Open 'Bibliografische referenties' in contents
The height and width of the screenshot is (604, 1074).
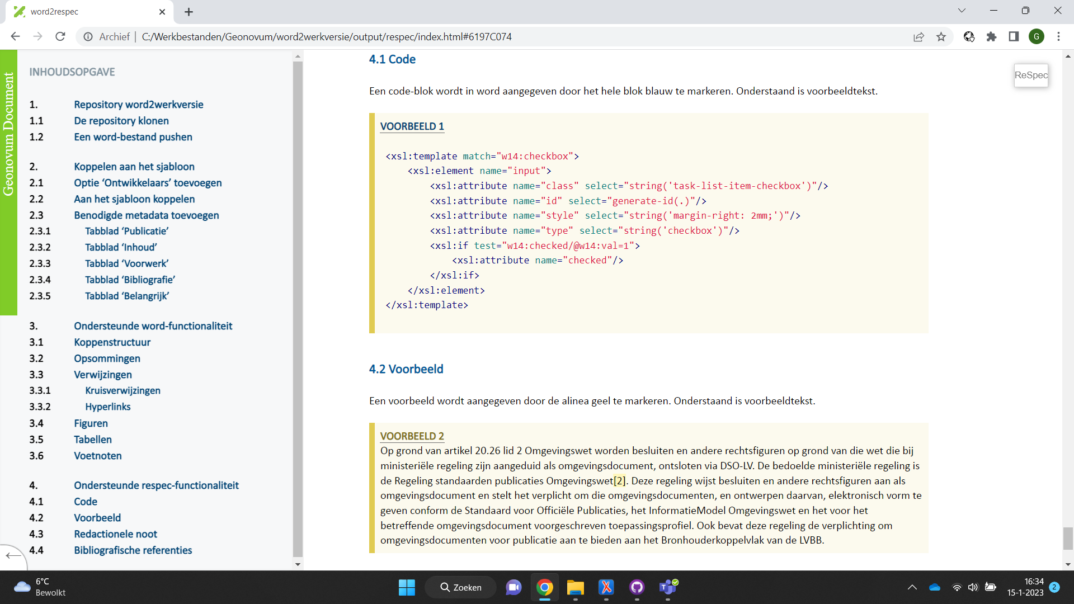pyautogui.click(x=133, y=550)
